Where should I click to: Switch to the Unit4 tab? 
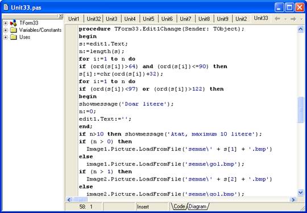click(130, 19)
